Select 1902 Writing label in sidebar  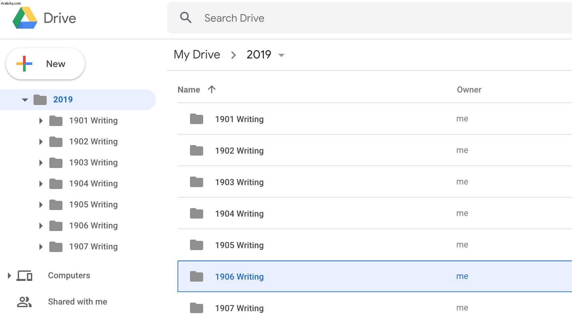tap(93, 141)
